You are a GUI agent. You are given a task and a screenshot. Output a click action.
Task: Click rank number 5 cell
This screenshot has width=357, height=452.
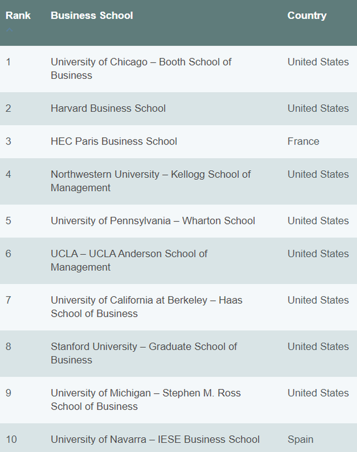[x=8, y=221]
